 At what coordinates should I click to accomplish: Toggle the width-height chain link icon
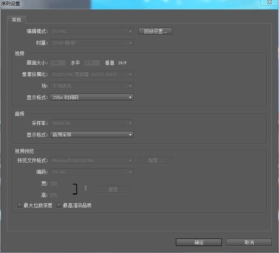coord(85,188)
